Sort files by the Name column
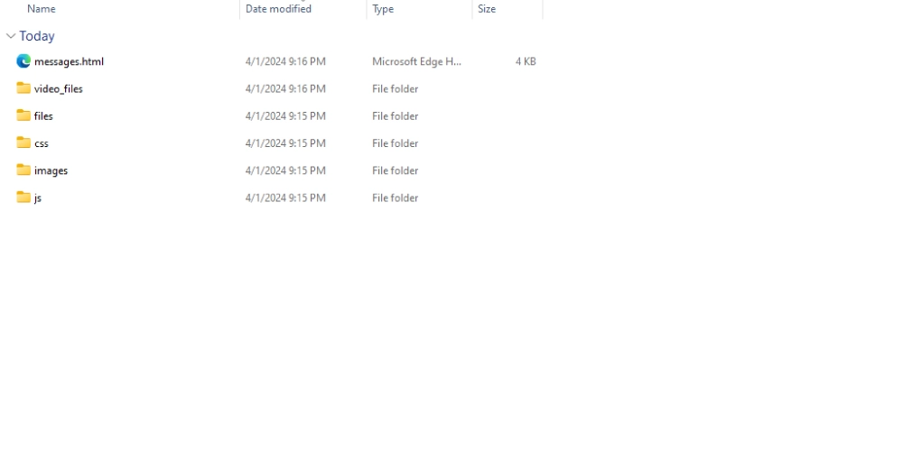The image size is (903, 451). tap(42, 9)
